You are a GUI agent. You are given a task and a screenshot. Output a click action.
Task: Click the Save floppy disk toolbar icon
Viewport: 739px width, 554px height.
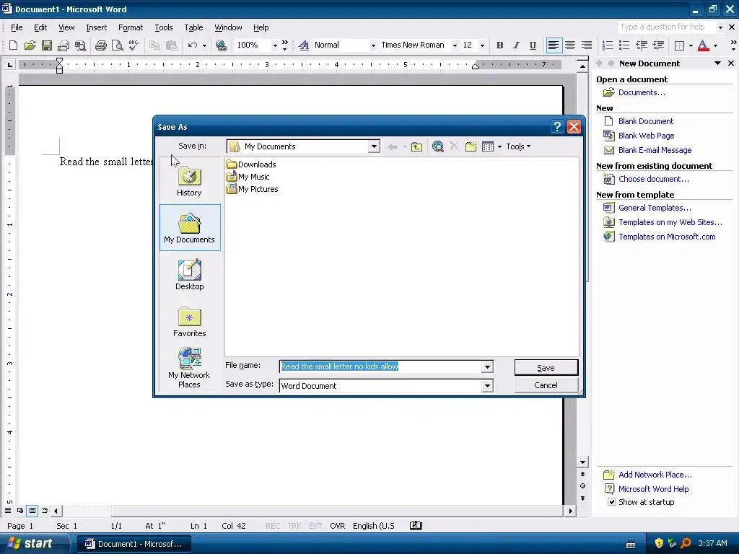[x=46, y=45]
